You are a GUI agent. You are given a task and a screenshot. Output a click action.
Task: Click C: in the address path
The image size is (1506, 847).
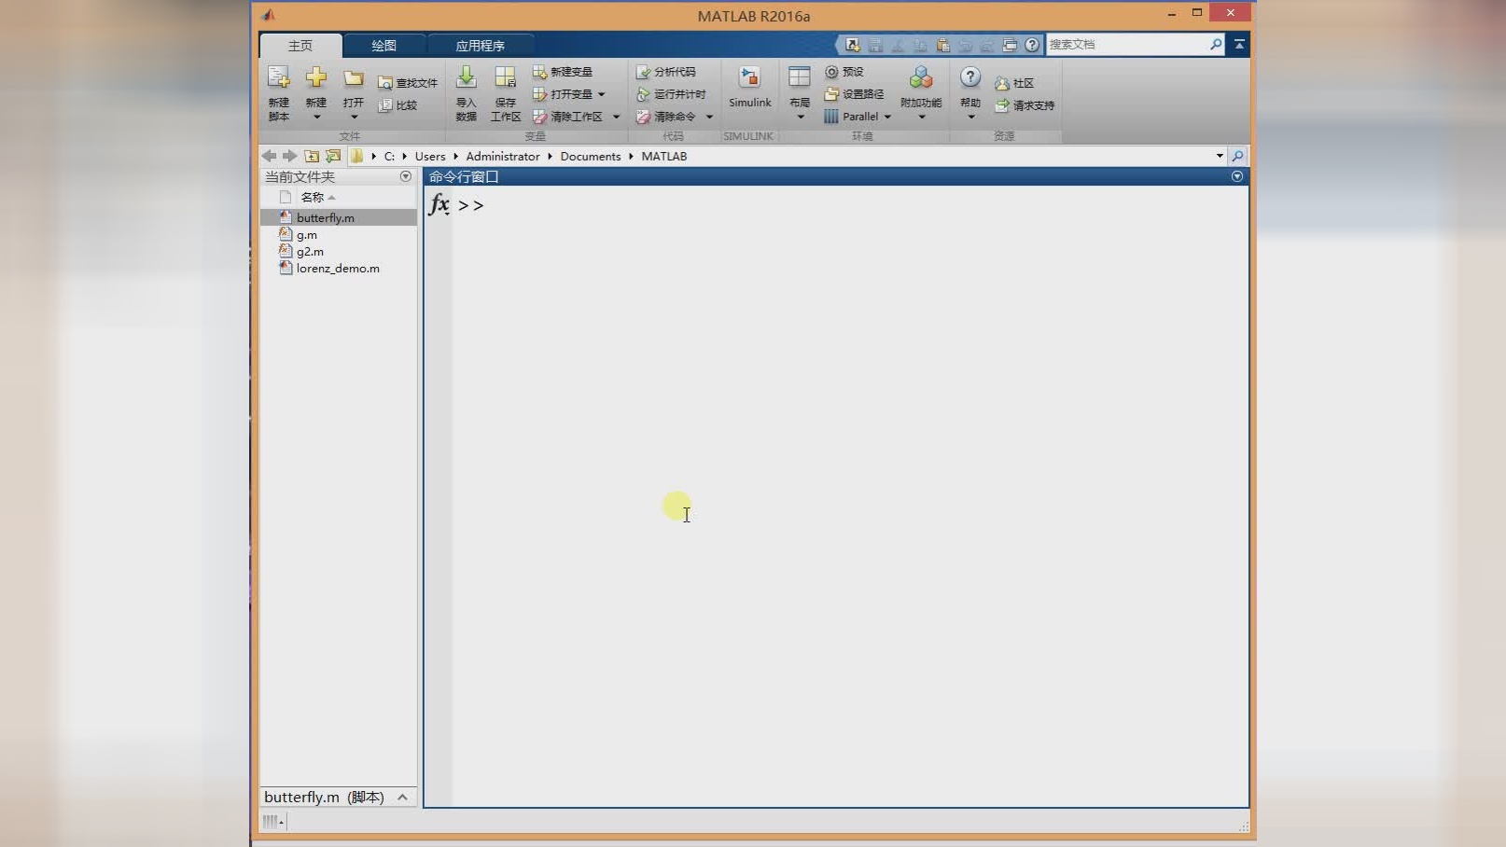pyautogui.click(x=389, y=157)
